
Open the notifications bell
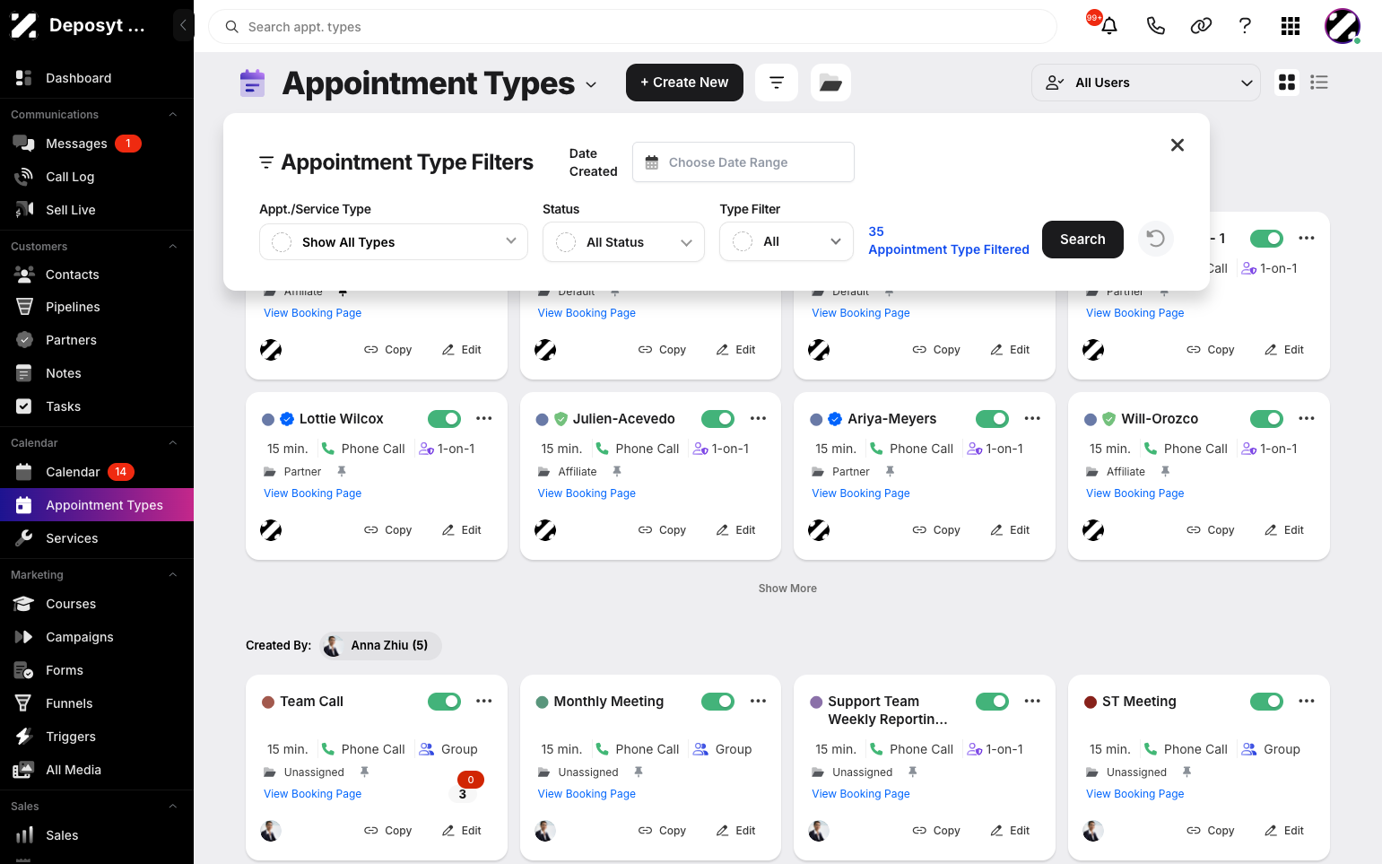coord(1109,26)
